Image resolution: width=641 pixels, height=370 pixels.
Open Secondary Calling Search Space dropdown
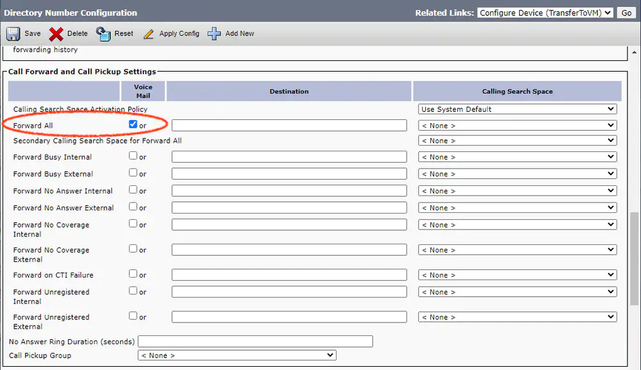(517, 140)
